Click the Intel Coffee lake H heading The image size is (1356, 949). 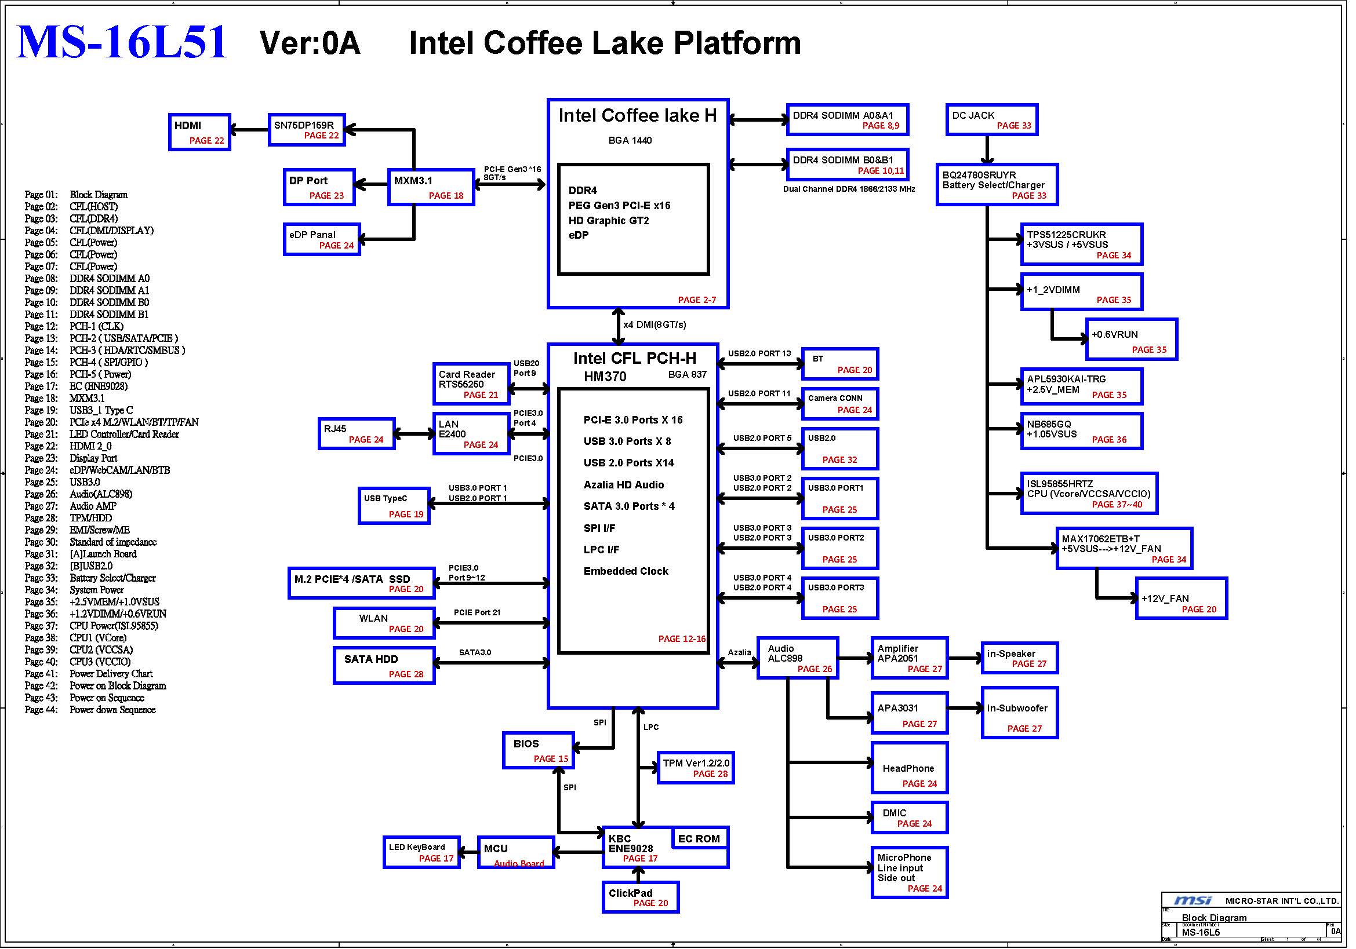tap(637, 115)
